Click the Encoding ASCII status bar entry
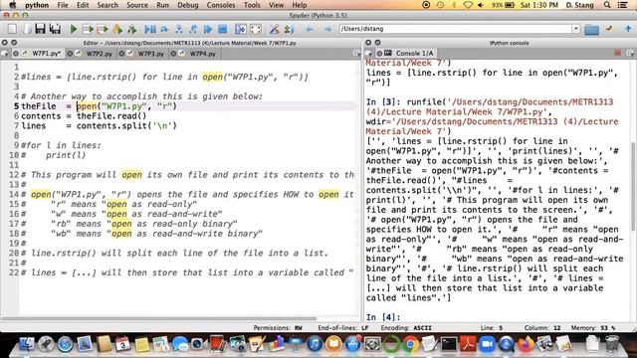This screenshot has width=637, height=358. [406, 327]
